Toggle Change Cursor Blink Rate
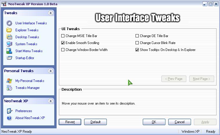 pos(137,43)
